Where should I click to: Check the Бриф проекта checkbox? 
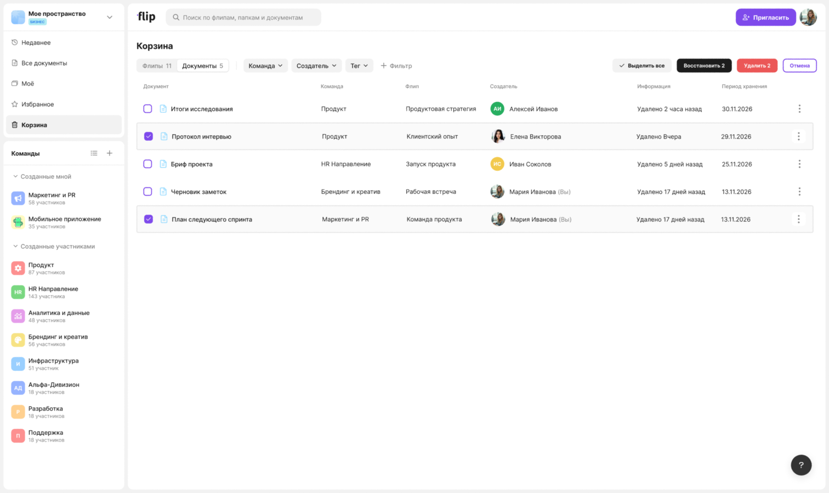point(147,164)
